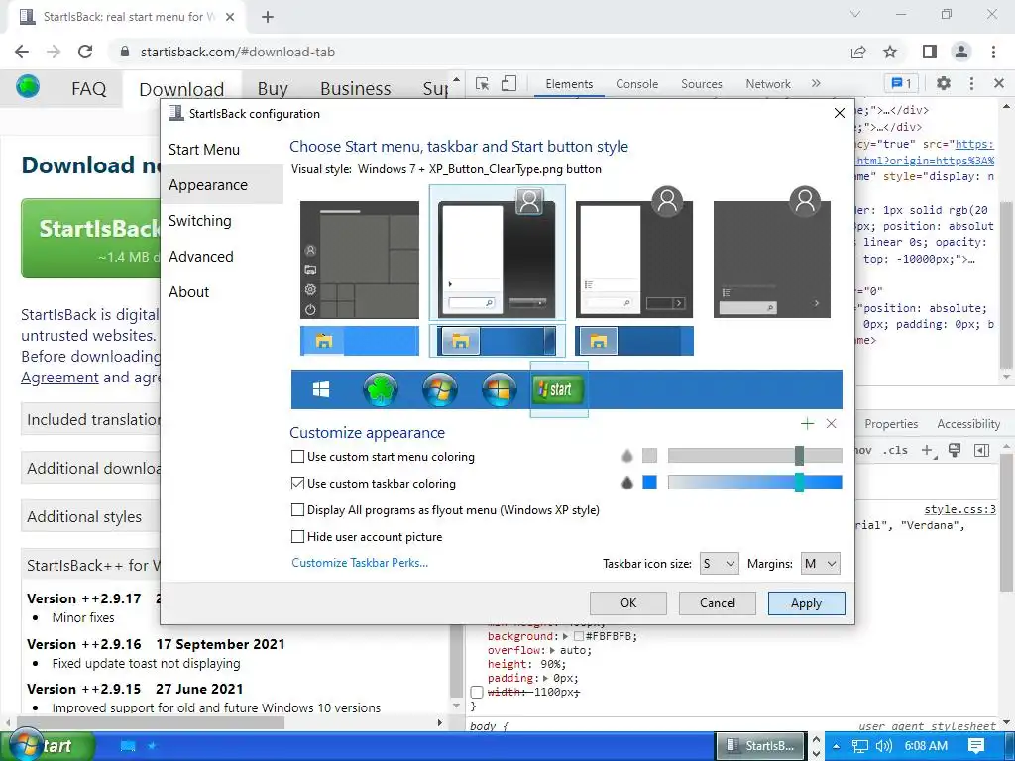Viewport: 1015px width, 761px height.
Task: Choose the green clover start orb
Action: click(381, 389)
